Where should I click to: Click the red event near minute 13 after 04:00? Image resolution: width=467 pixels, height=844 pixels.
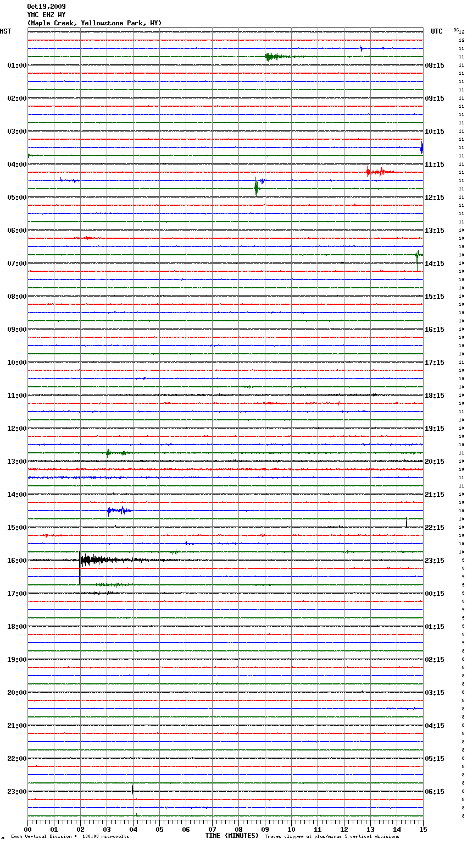tap(380, 172)
